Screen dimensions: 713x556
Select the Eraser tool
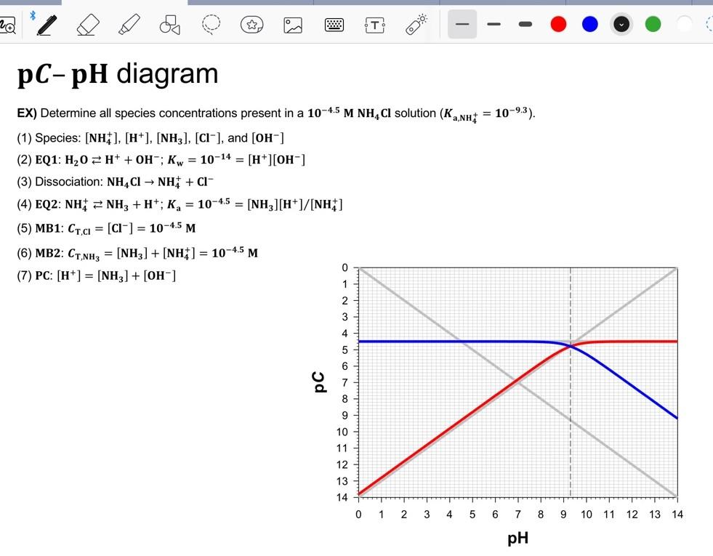pyautogui.click(x=88, y=25)
